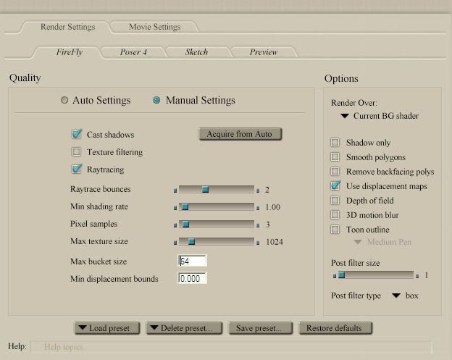Open the Render Over Current BG shader dropdown
Screen dimensions: 452x360
pos(379,116)
